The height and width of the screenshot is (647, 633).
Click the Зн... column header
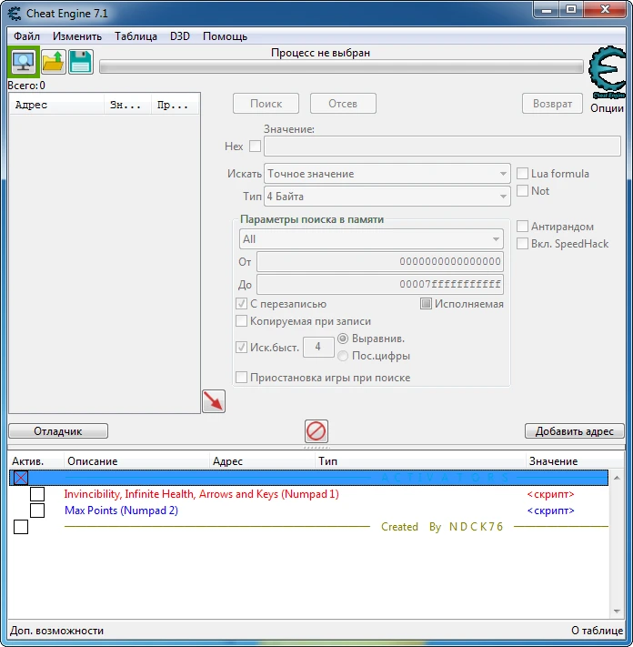pyautogui.click(x=127, y=105)
